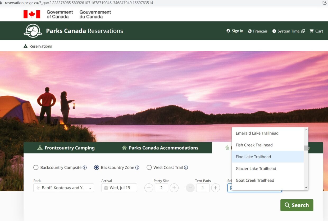Click the calendar icon in the Arrival field
328x221 pixels.
106,188
